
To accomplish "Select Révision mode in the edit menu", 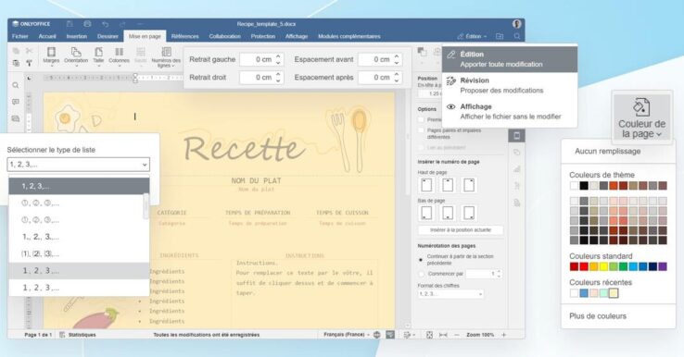I will (510, 85).
